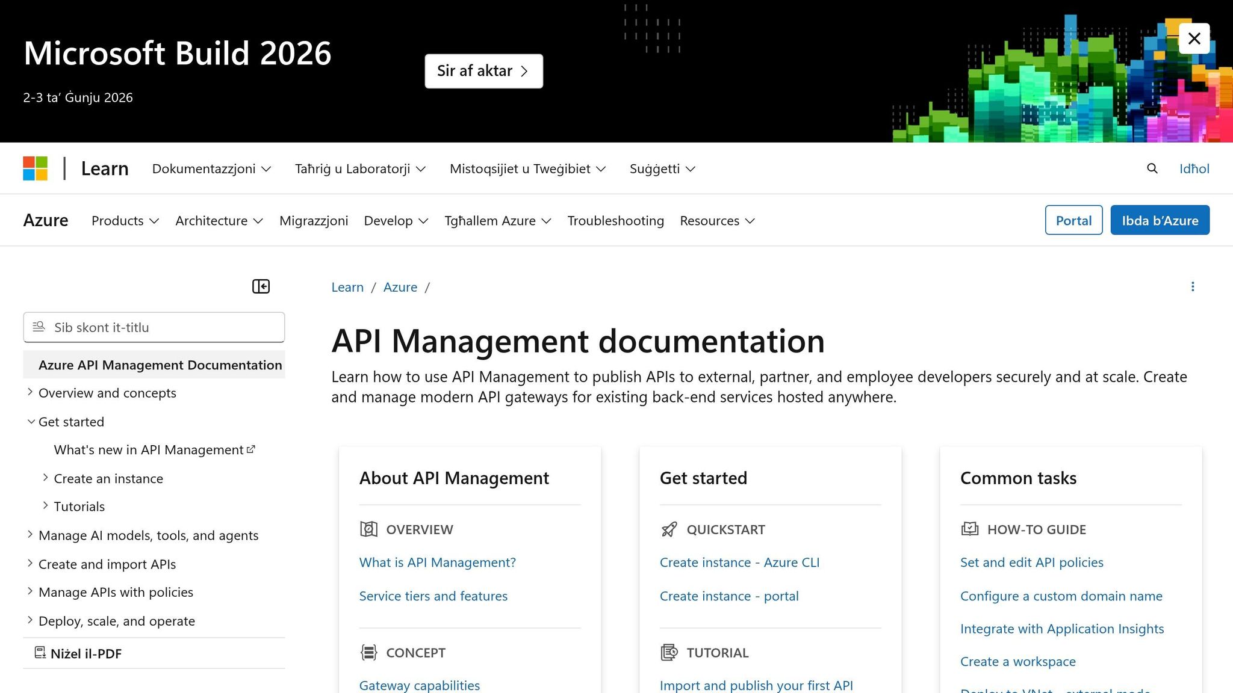Click the Microsoft logo in the header

(x=35, y=168)
